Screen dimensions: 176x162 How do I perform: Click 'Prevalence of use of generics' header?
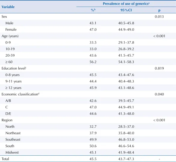pyautogui.click(x=126, y=4)
